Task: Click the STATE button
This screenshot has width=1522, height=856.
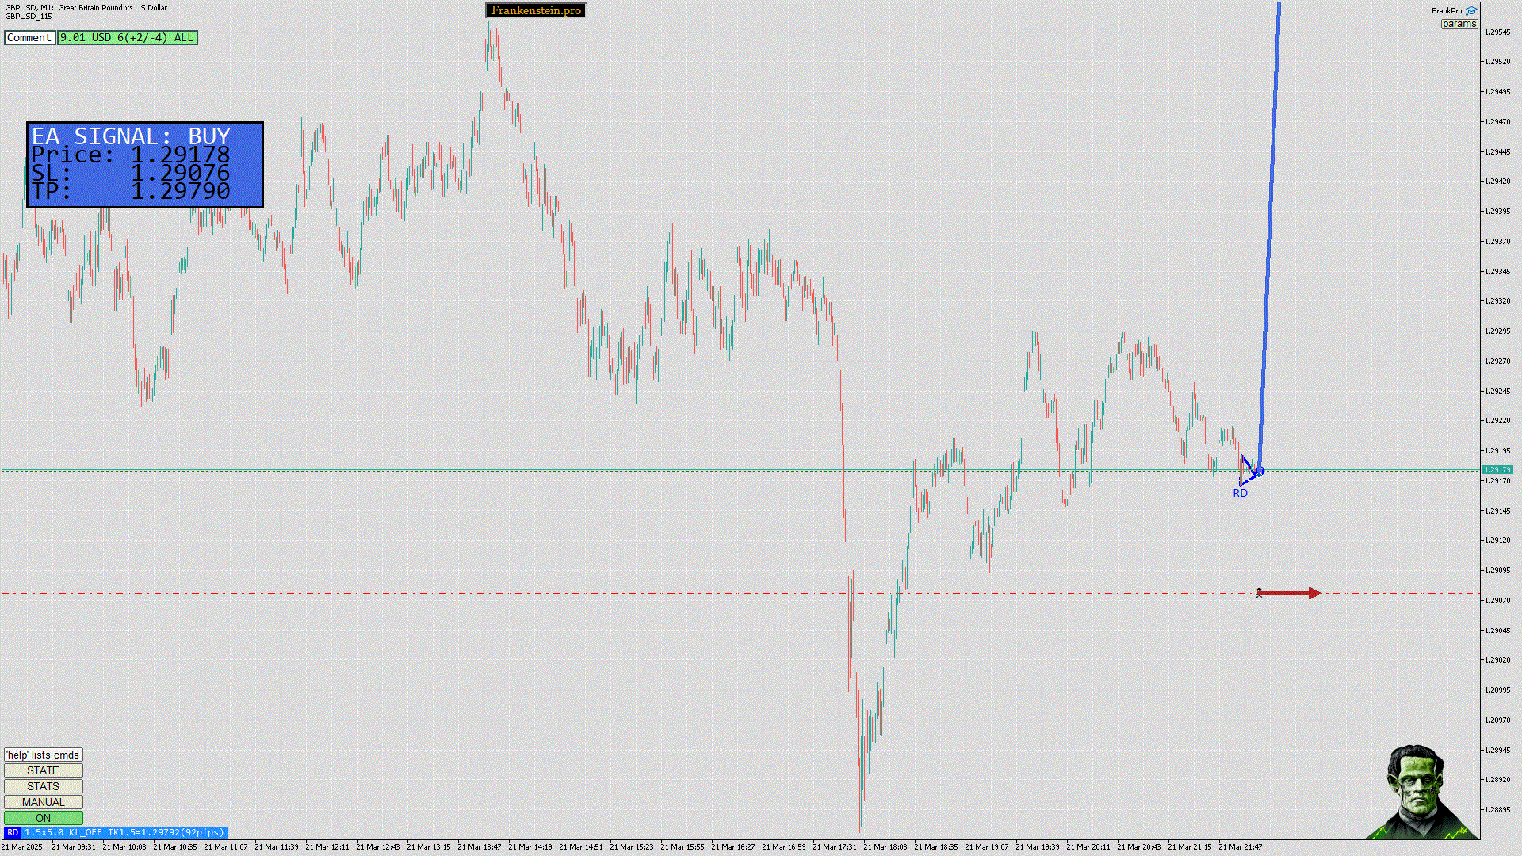Action: [43, 770]
